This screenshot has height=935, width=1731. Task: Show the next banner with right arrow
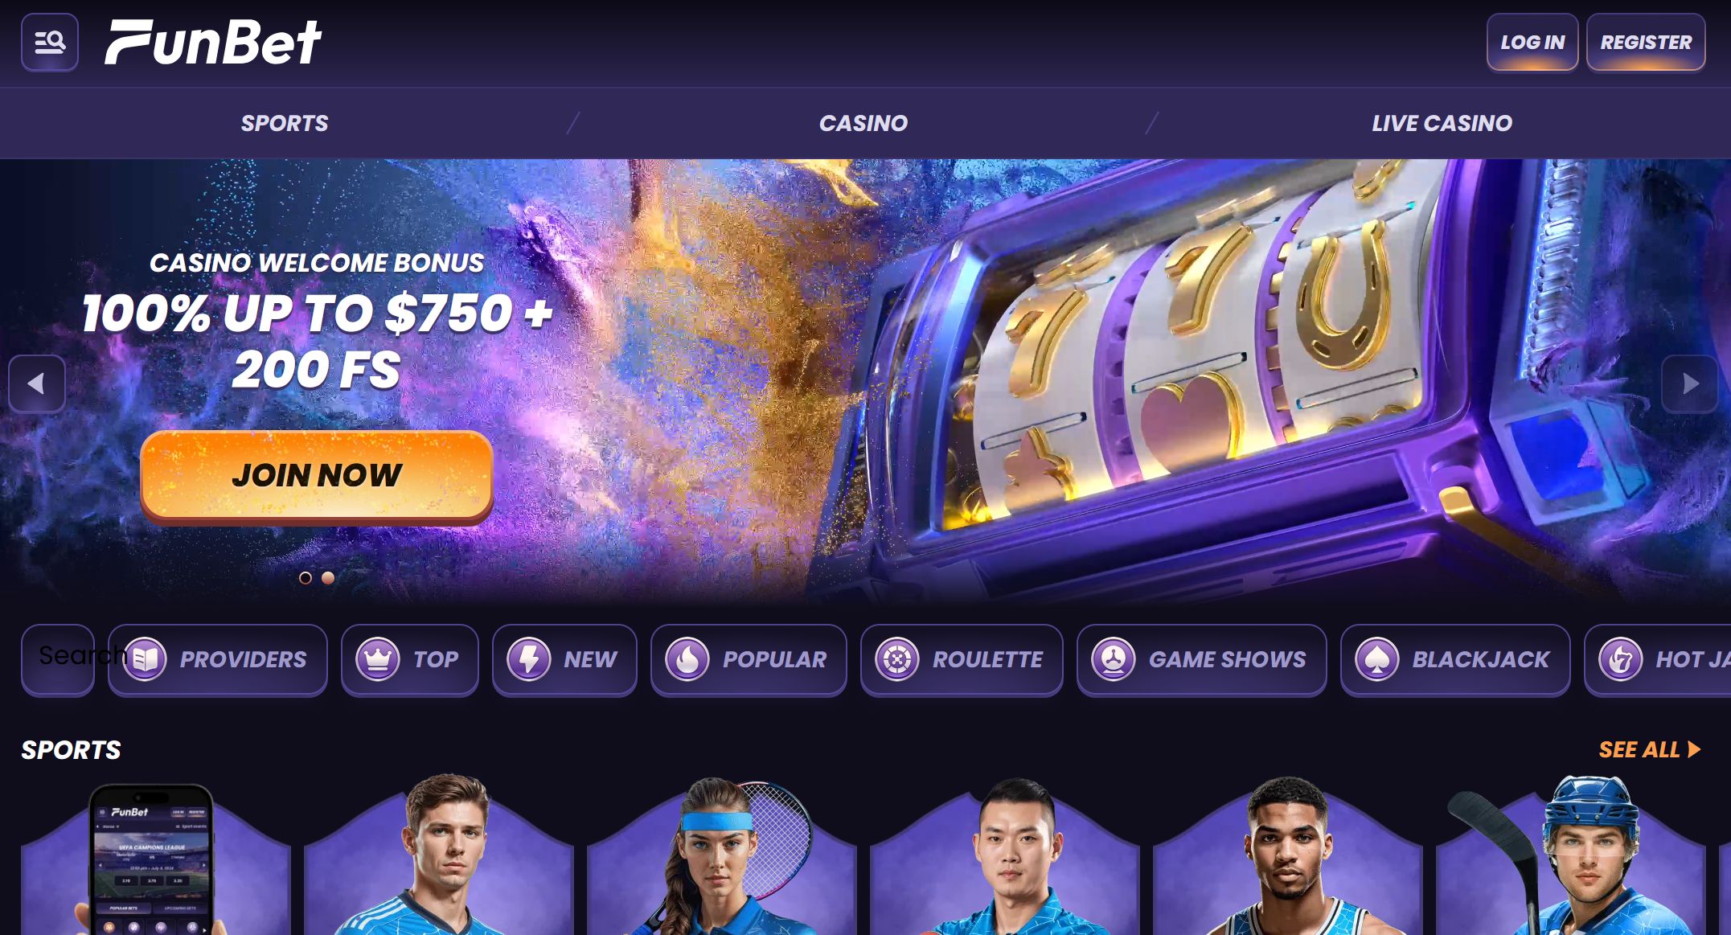[1690, 384]
